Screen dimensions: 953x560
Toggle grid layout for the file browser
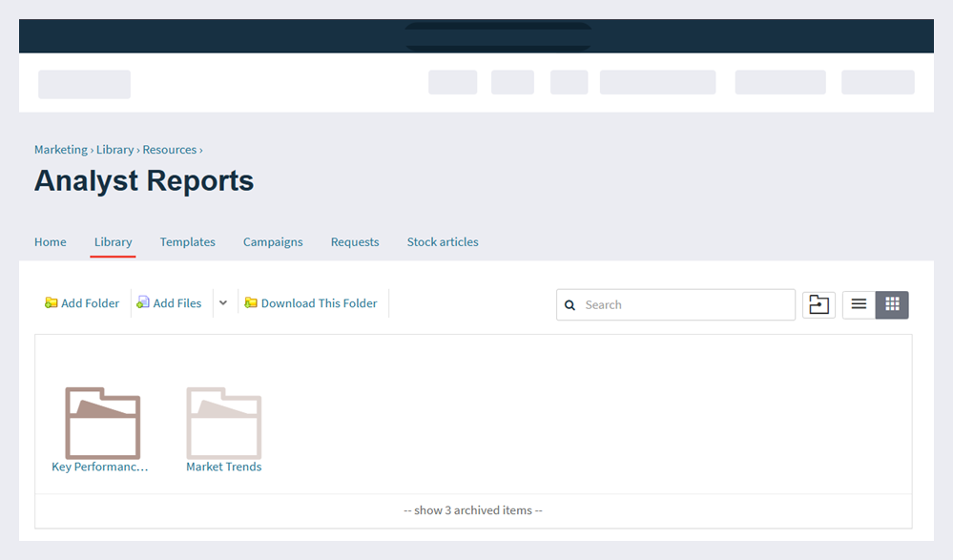coord(892,303)
